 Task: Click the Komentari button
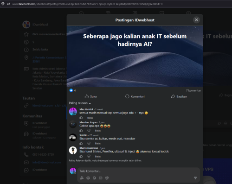tap(135, 96)
